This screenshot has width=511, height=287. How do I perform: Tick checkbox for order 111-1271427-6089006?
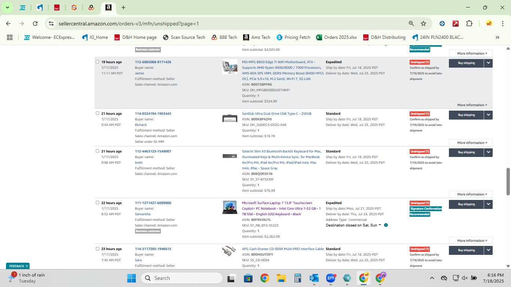click(x=97, y=203)
